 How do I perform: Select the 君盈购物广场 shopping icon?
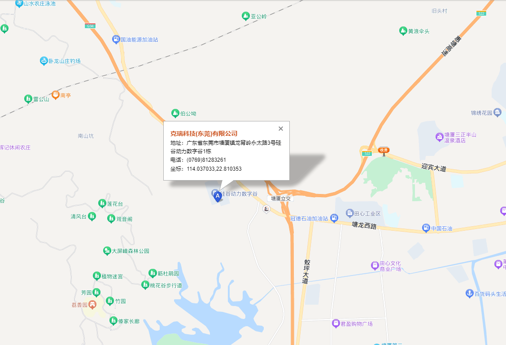point(336,323)
